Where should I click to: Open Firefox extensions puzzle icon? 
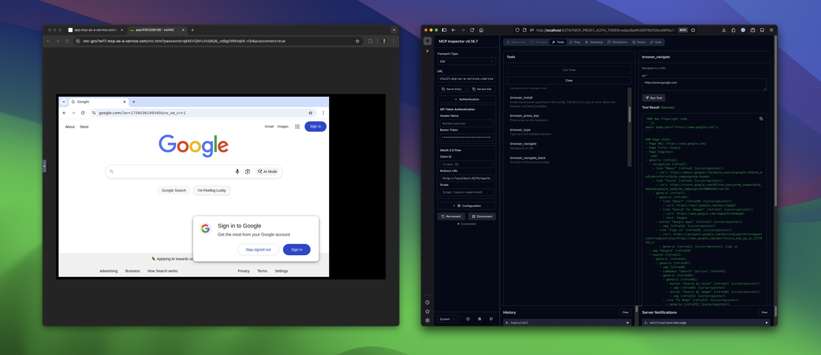(x=733, y=30)
